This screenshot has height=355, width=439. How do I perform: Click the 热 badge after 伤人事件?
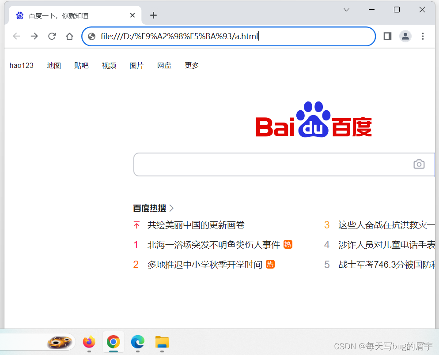[x=288, y=245]
